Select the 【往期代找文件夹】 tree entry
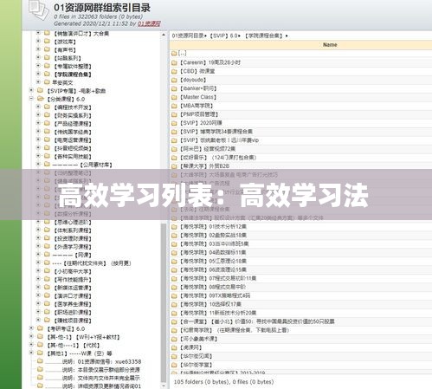The width and height of the screenshot is (432, 389). (x=92, y=263)
